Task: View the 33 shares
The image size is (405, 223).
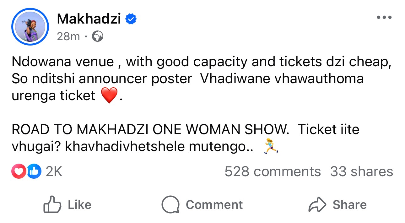Action: (361, 171)
